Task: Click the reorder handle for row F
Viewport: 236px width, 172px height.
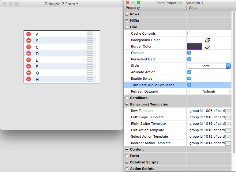Action: (x=90, y=67)
